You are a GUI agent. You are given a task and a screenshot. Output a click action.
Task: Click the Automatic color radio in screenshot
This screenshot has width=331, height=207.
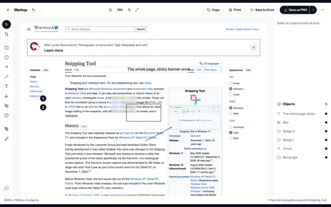(x=231, y=127)
